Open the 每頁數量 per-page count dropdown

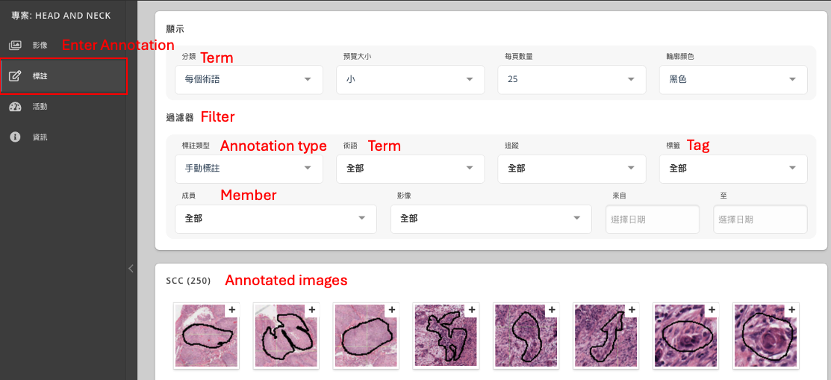(x=570, y=79)
